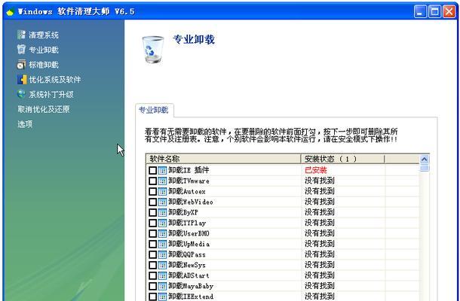This screenshot has width=460, height=301.
Task: Maximize the 软件清理大师 window
Action: tap(434, 12)
